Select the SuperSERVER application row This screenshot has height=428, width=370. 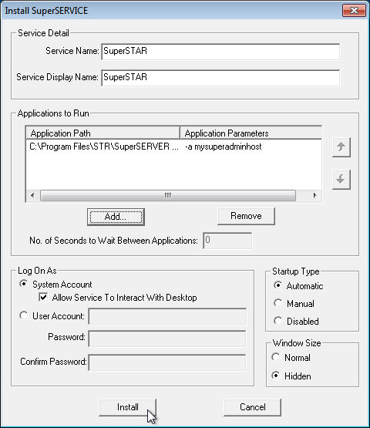tap(173, 147)
